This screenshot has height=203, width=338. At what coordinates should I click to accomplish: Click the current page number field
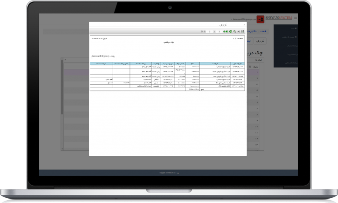[210, 32]
